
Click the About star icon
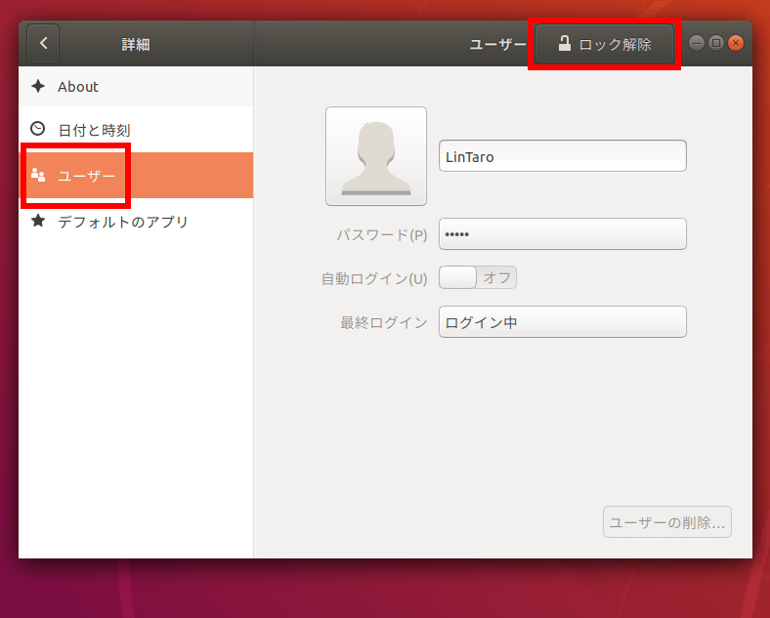pos(38,86)
